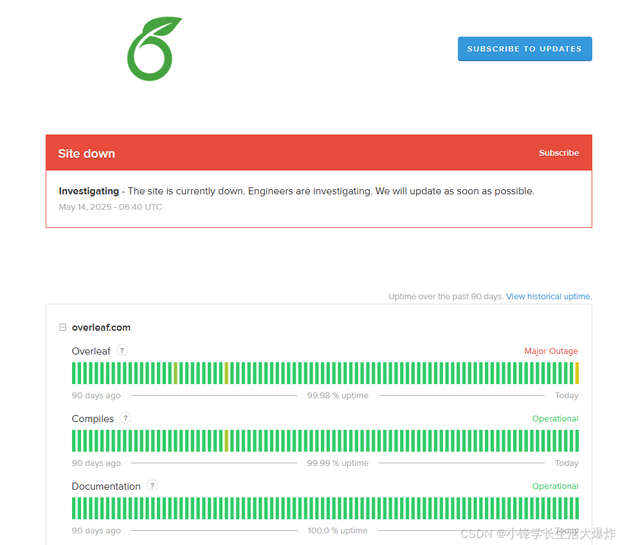The image size is (618, 545).
Task: Click the Subscribe to Updates button
Action: tap(525, 49)
